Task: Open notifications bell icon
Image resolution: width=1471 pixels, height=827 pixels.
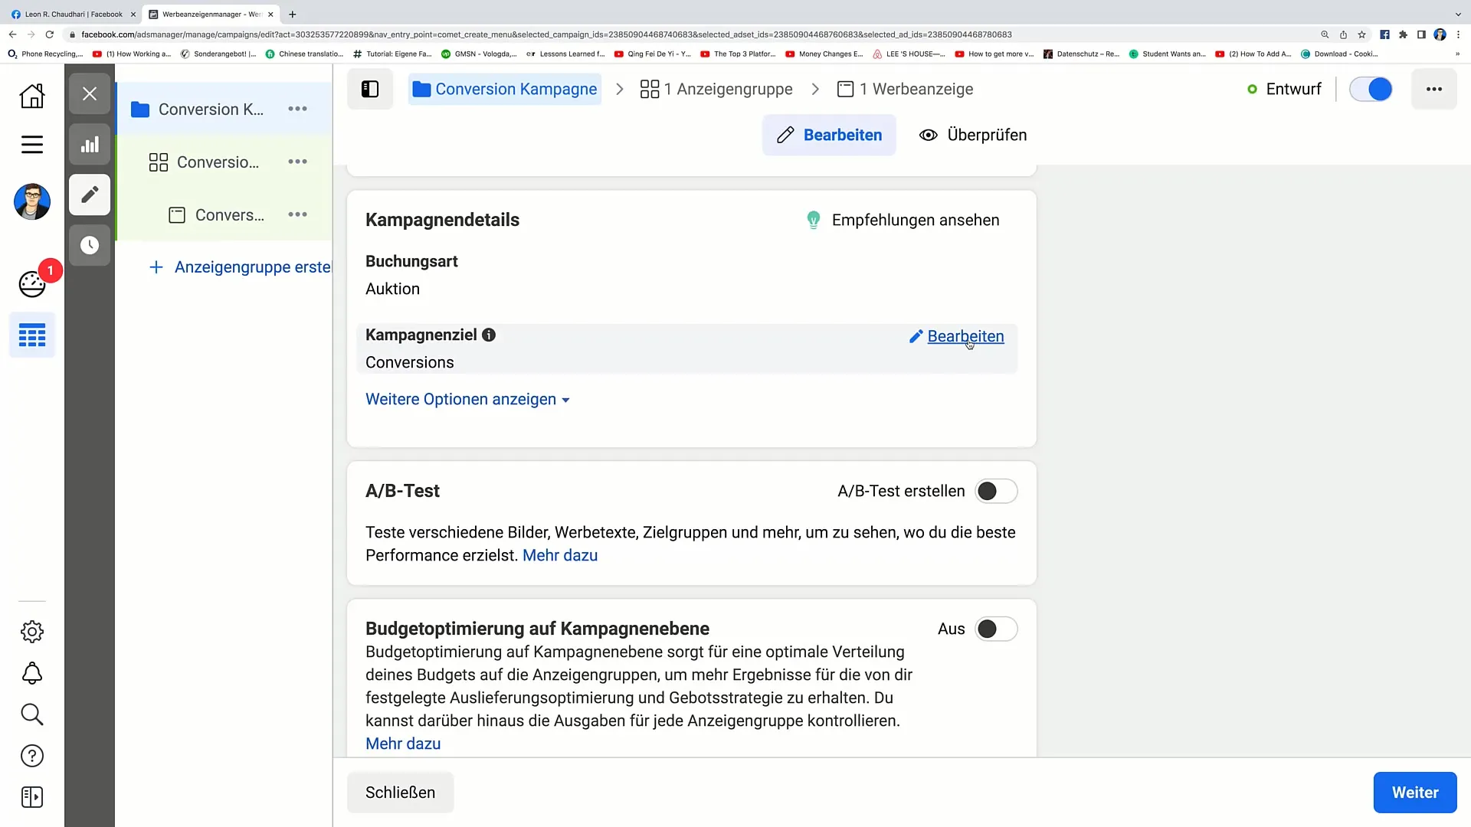Action: (32, 673)
